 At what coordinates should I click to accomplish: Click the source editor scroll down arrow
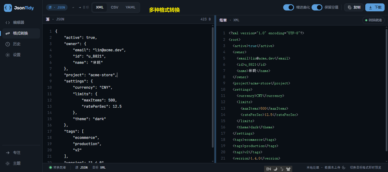(x=213, y=161)
